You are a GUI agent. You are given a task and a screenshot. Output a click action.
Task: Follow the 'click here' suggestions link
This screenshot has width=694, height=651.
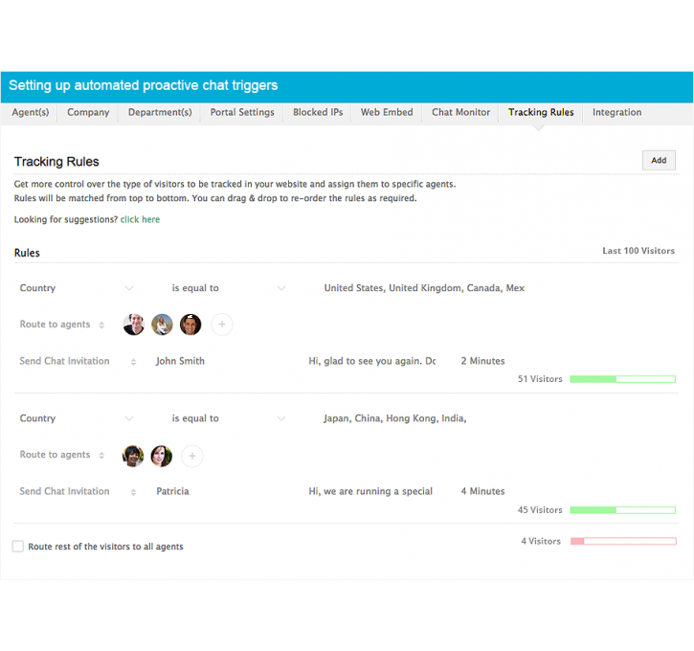[140, 220]
